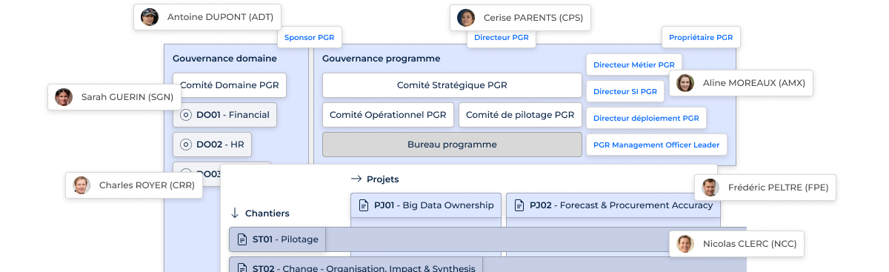The width and height of the screenshot is (889, 272).
Task: Open the Comité Stratégique PGR box
Action: tap(452, 85)
